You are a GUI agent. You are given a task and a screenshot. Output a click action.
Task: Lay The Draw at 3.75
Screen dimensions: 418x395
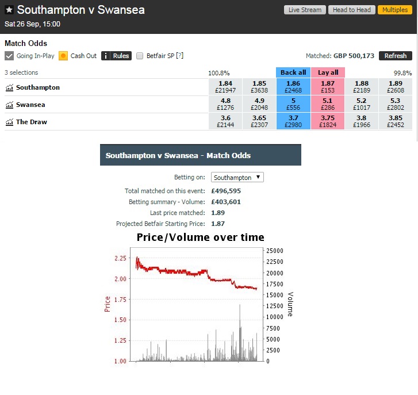[328, 121]
